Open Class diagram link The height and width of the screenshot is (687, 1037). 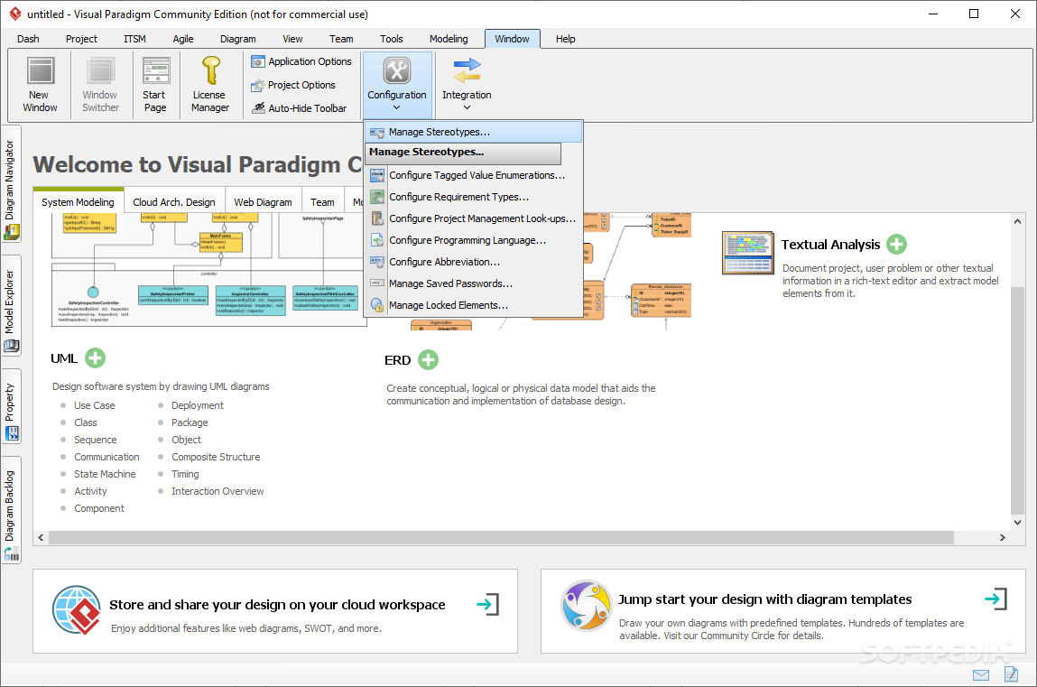pos(86,422)
